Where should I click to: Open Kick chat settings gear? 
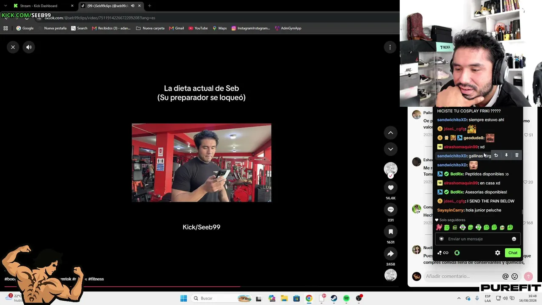click(498, 253)
